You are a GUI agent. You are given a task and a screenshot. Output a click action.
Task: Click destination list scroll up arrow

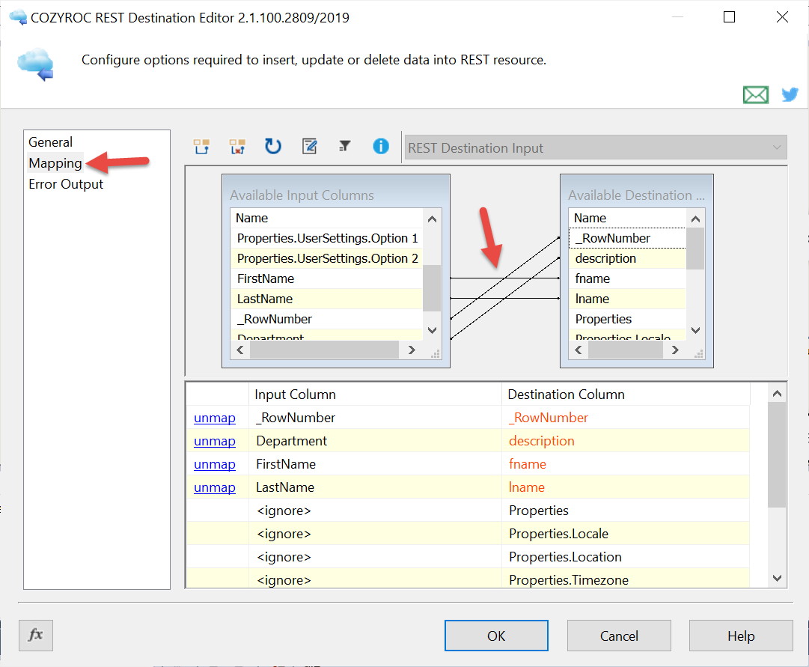tap(695, 219)
